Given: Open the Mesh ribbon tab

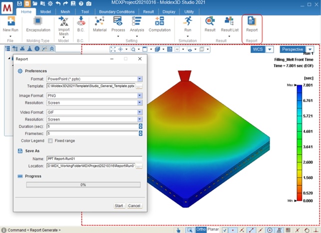Looking at the screenshot, I should (x=65, y=11).
